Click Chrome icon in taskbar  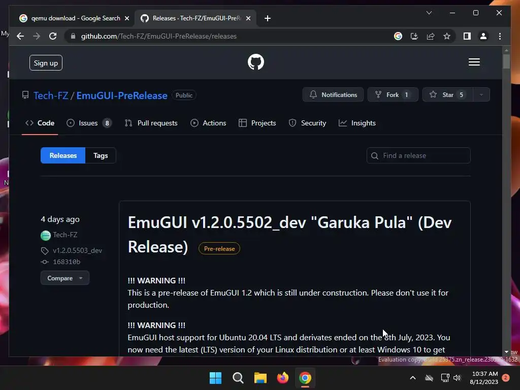(x=305, y=378)
